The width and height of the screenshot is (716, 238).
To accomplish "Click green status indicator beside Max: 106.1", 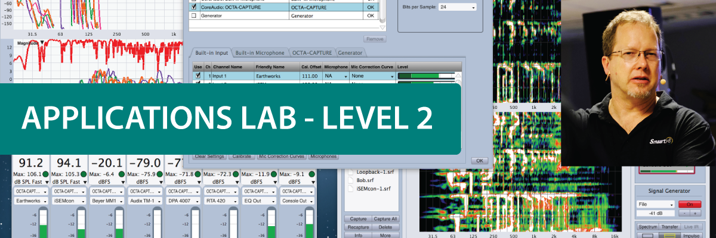I will [45, 174].
